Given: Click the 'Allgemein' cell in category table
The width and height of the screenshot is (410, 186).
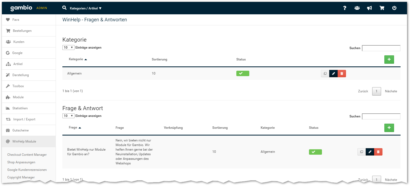Looking at the screenshot, I should (x=74, y=73).
